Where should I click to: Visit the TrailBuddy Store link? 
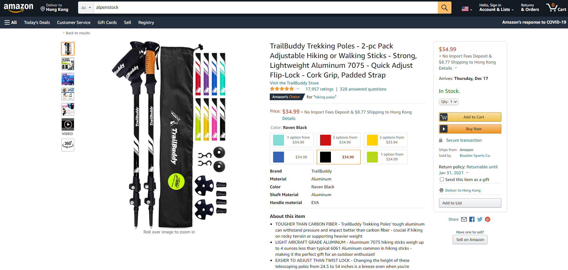[294, 83]
